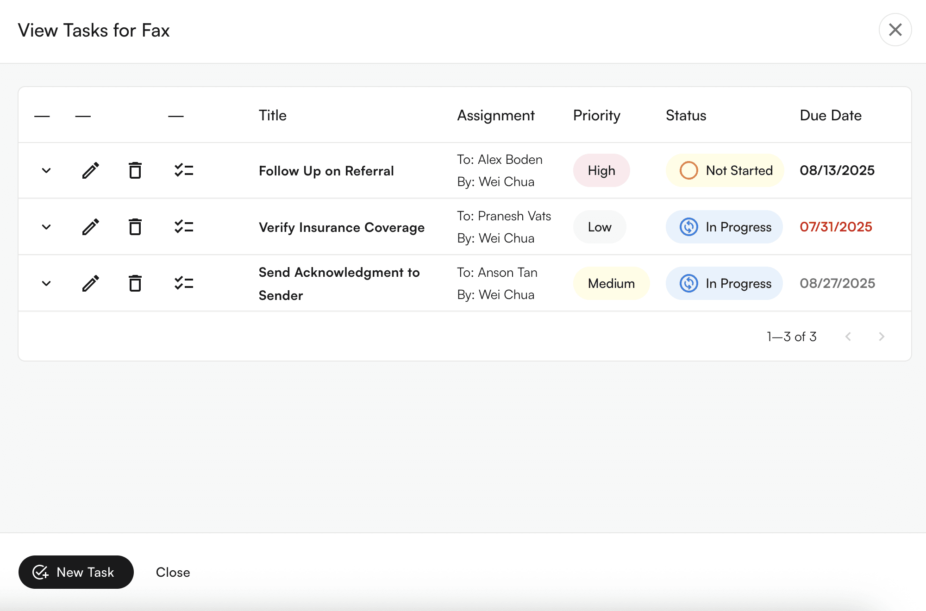Open checklist for Send Acknowledgment to Sender
Screen dimensions: 926x611
pos(184,283)
